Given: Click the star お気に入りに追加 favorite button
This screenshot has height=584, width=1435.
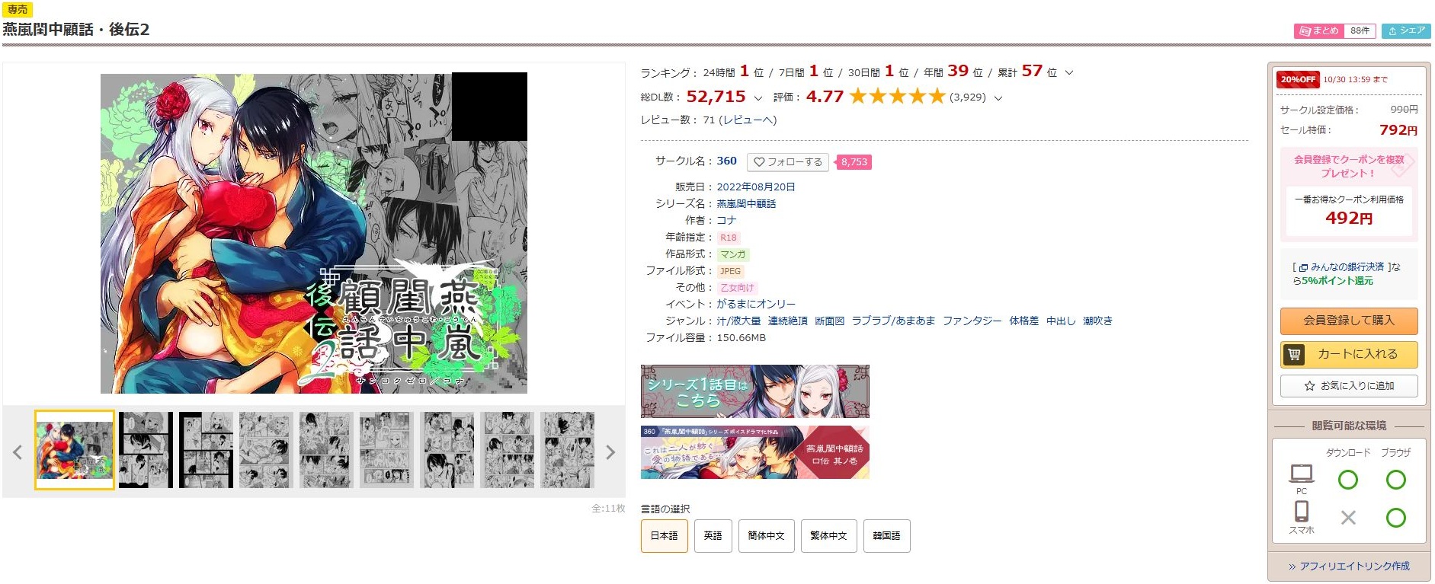Looking at the screenshot, I should (x=1348, y=386).
